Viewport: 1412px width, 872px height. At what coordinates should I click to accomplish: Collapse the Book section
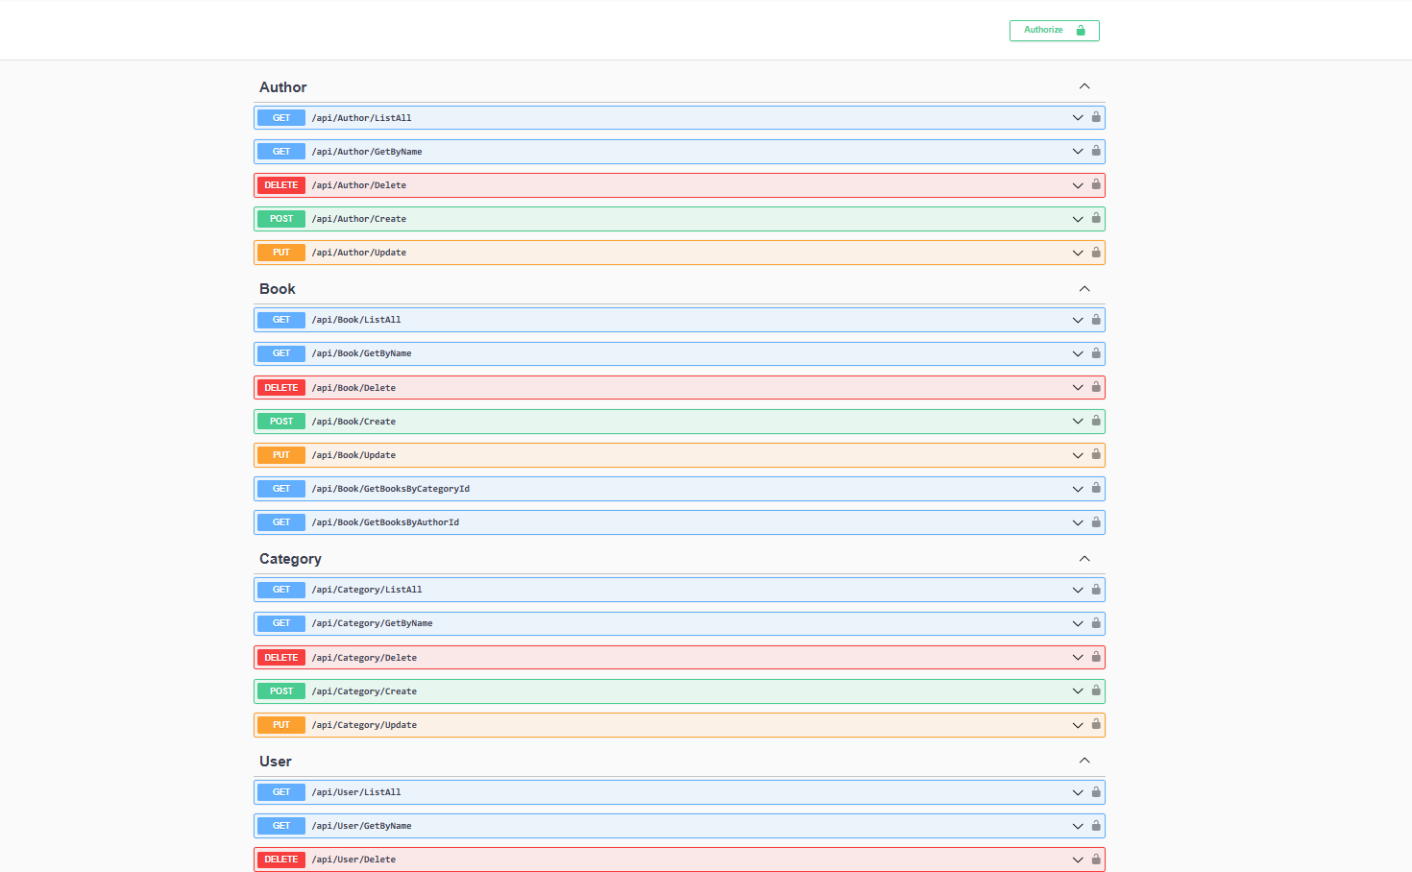1084,289
